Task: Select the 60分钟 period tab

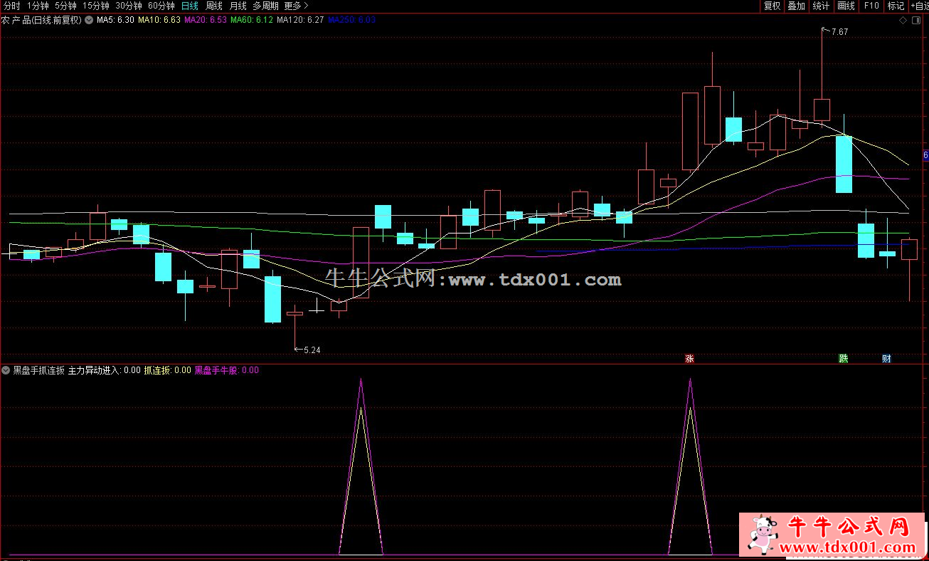Action: (161, 6)
